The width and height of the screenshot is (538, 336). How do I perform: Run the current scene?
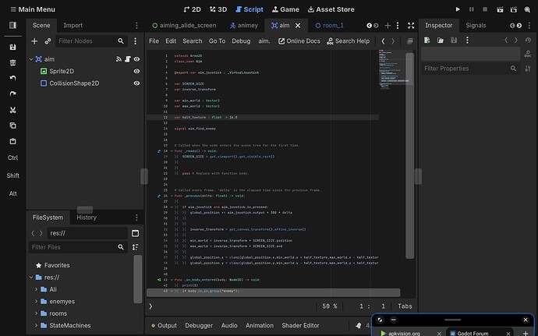(500, 9)
